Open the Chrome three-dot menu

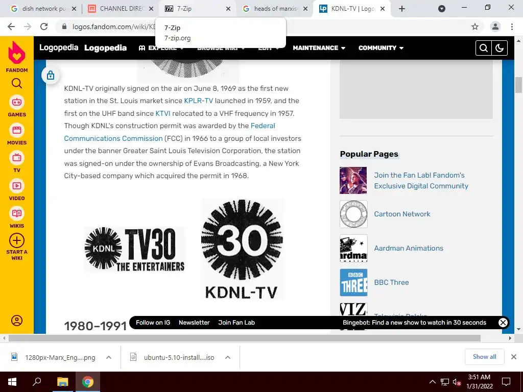(512, 27)
